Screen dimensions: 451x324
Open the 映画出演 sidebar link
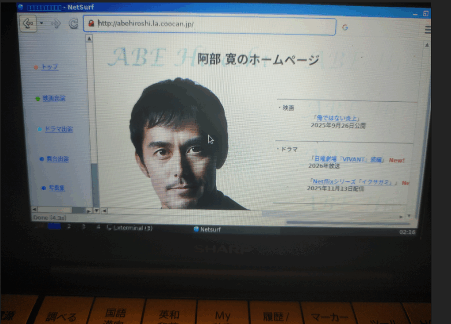coord(54,99)
